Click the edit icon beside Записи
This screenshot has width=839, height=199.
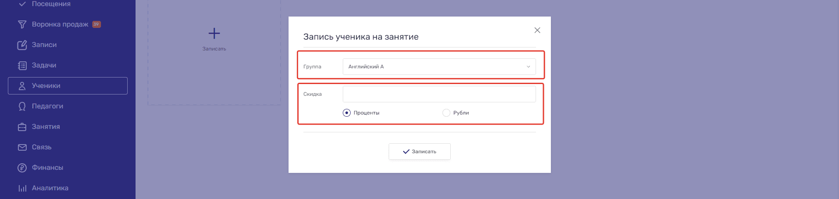click(x=22, y=45)
